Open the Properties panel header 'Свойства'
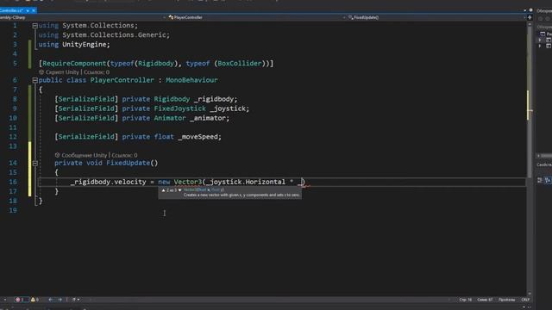 (x=544, y=164)
